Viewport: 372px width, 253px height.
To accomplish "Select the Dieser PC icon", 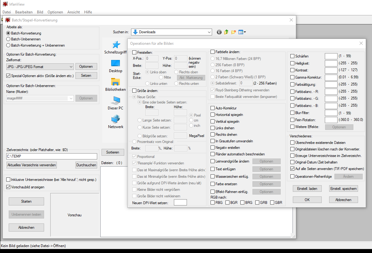I will click(x=116, y=100).
